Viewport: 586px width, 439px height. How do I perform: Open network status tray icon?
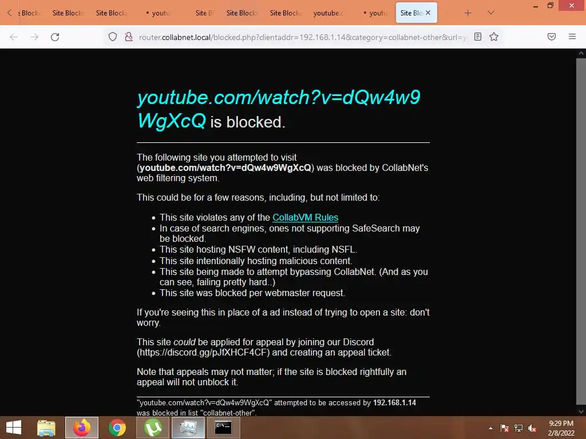tap(518, 428)
